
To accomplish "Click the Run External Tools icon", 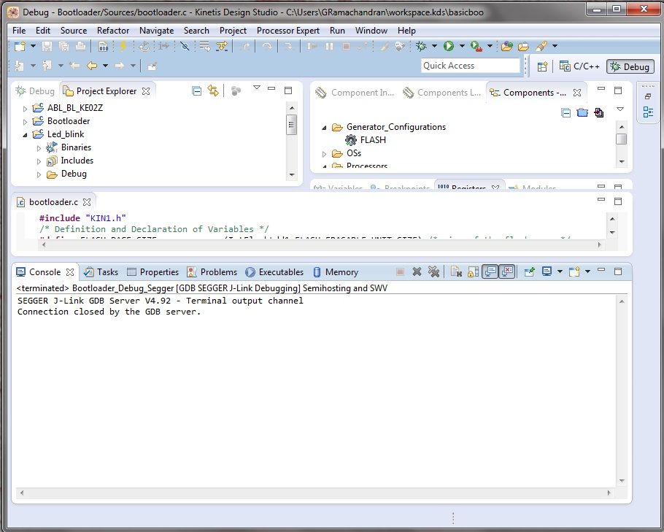I will 476,46.
